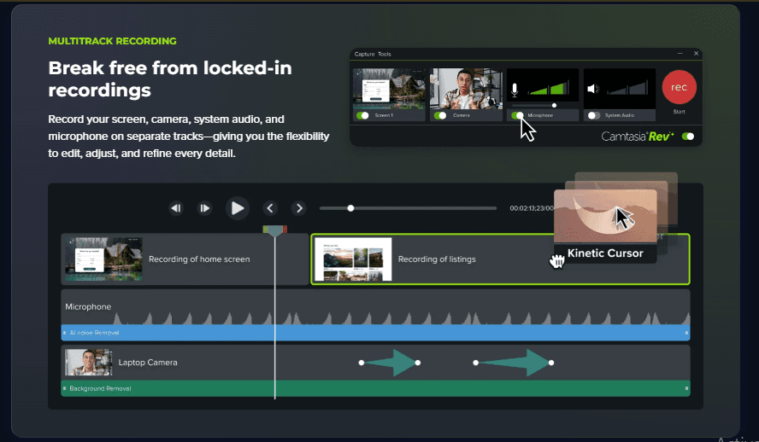Open the Tools menu

tap(385, 54)
